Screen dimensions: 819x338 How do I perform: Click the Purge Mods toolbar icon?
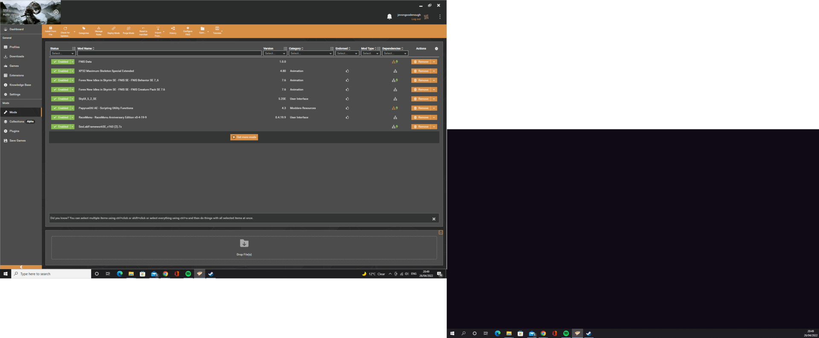point(128,30)
